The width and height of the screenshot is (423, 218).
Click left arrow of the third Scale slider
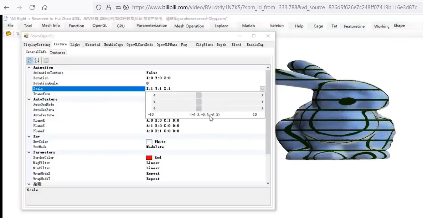pos(154,108)
